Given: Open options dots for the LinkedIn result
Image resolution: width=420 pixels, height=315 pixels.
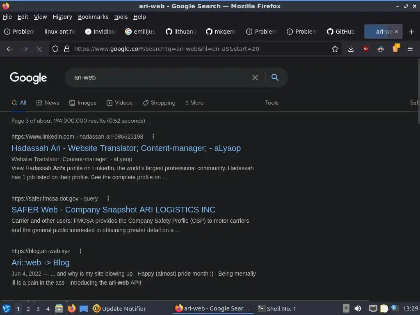Looking at the screenshot, I should pyautogui.click(x=153, y=136).
